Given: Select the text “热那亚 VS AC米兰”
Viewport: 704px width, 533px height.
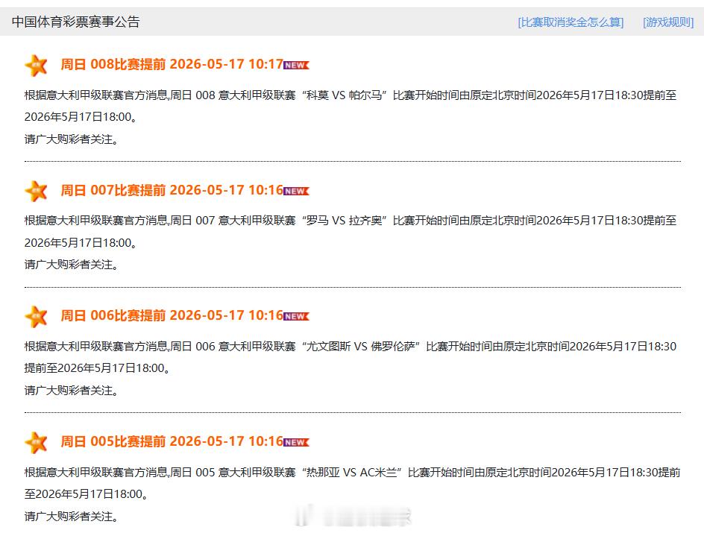Looking at the screenshot, I should (351, 473).
